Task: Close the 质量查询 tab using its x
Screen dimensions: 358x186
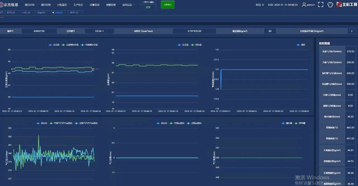Action: point(47,13)
